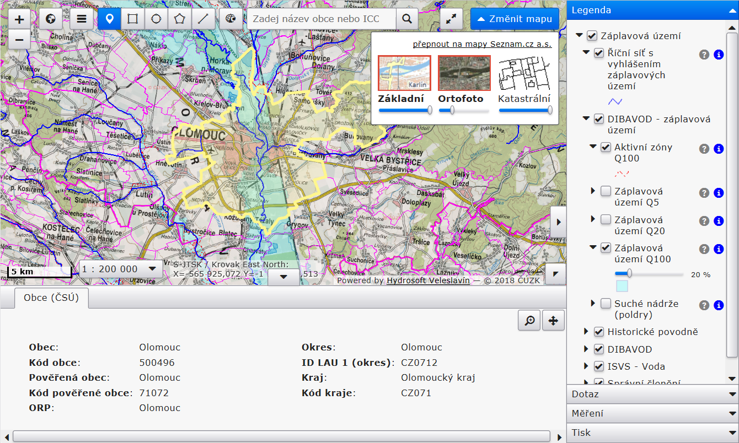
Task: Click the pan-to-feature cross arrows icon
Action: coord(554,321)
